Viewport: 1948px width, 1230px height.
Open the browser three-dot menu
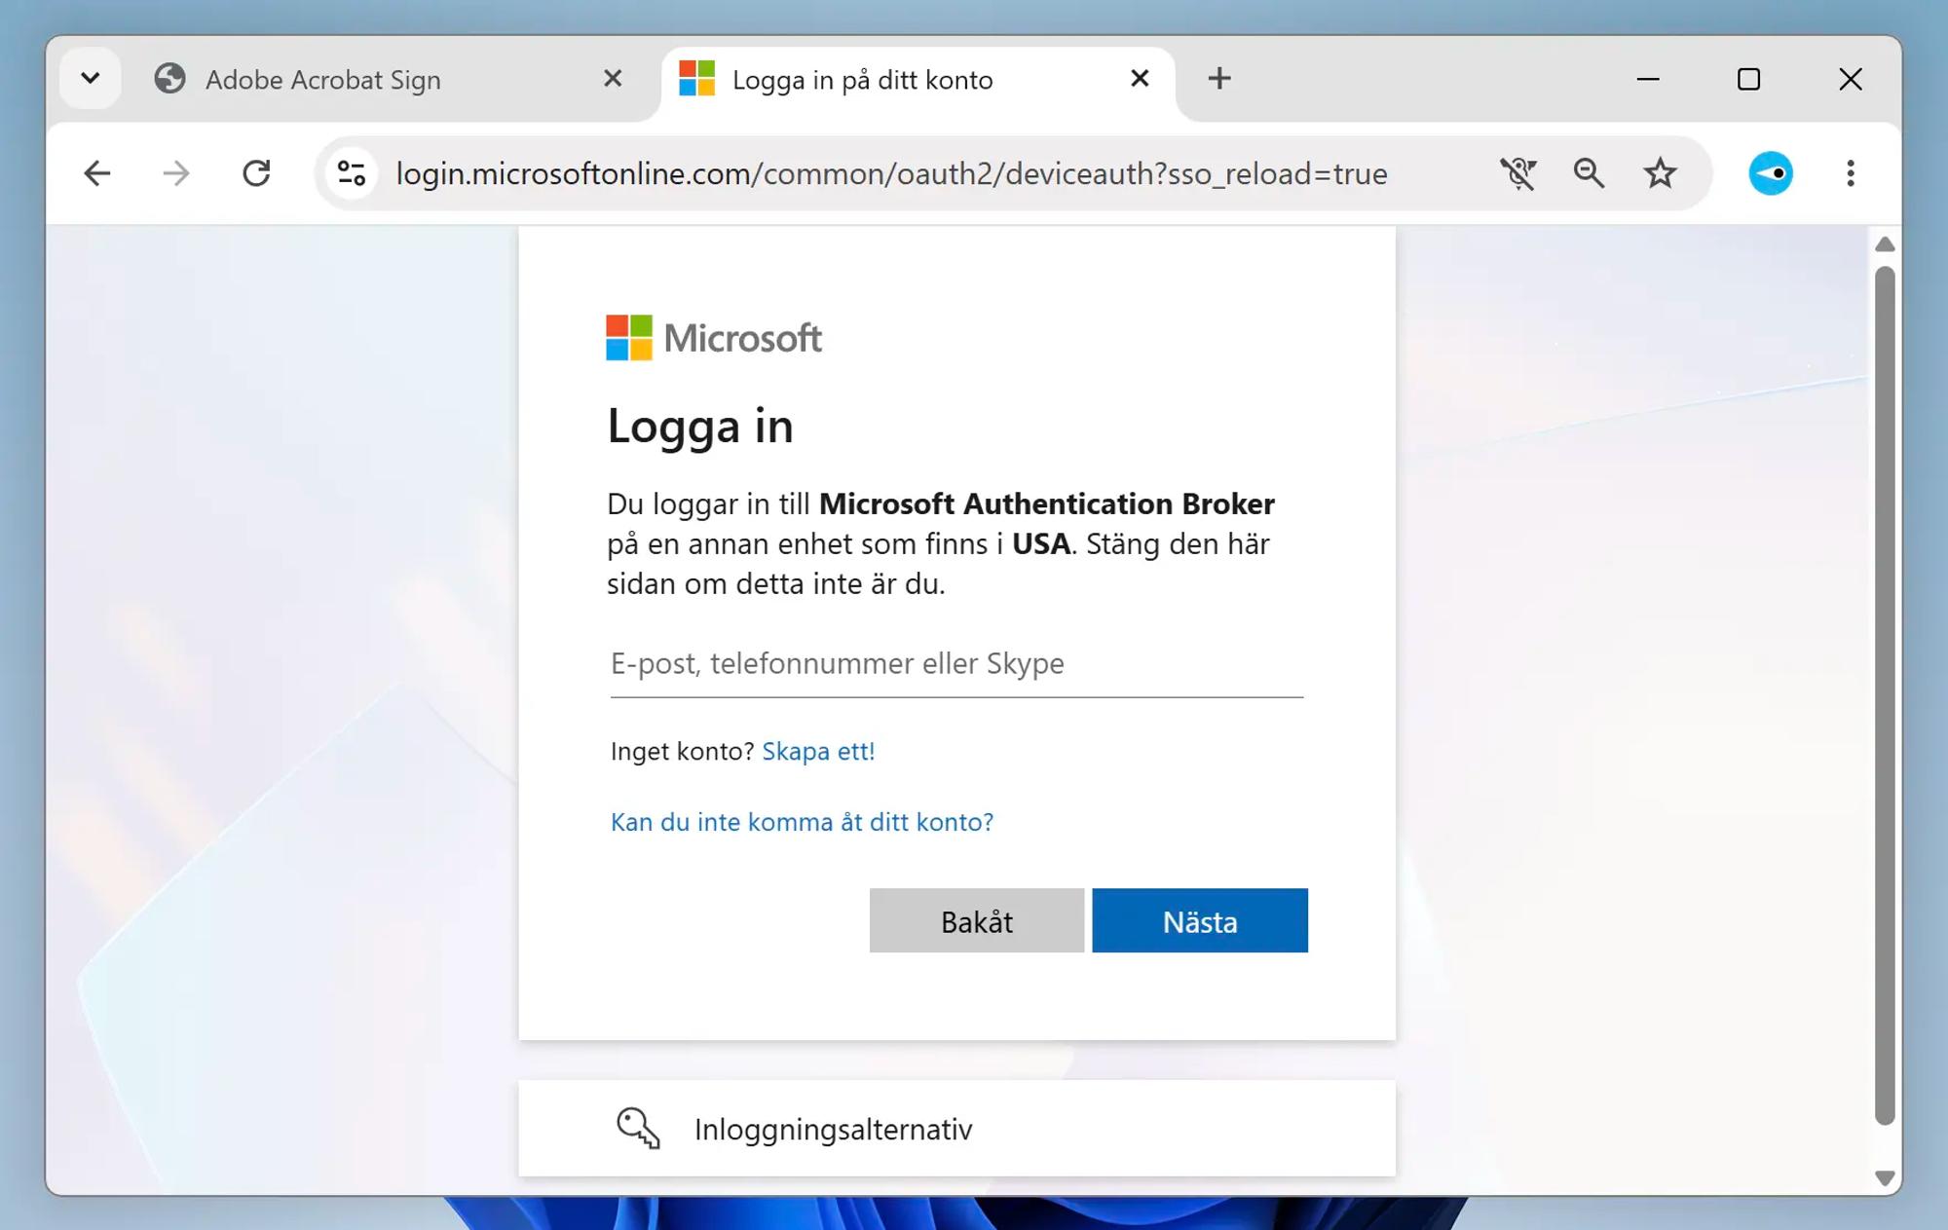1851,173
